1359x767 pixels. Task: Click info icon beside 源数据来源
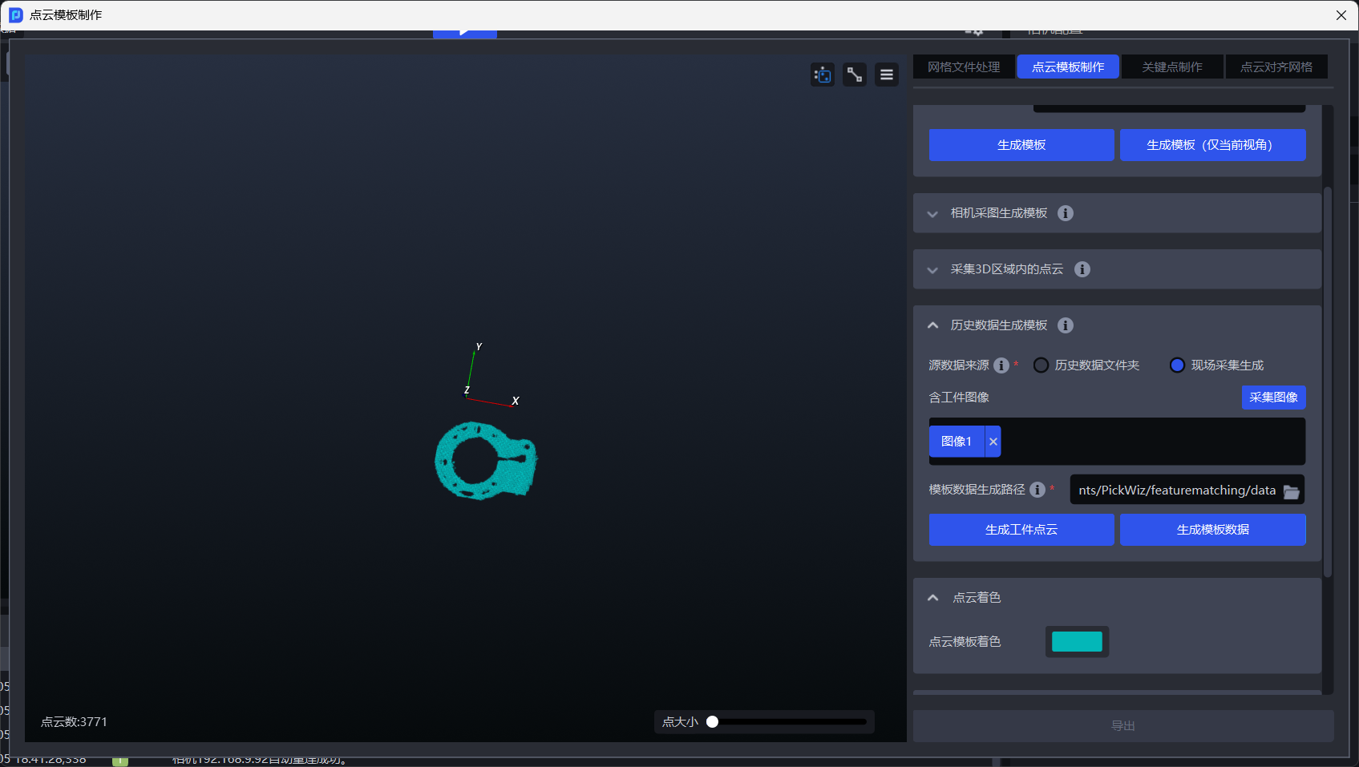pyautogui.click(x=1001, y=365)
